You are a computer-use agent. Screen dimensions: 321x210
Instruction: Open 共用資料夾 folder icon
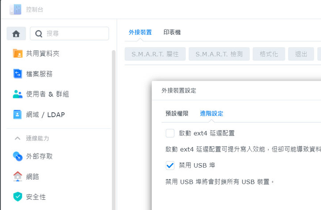click(17, 54)
